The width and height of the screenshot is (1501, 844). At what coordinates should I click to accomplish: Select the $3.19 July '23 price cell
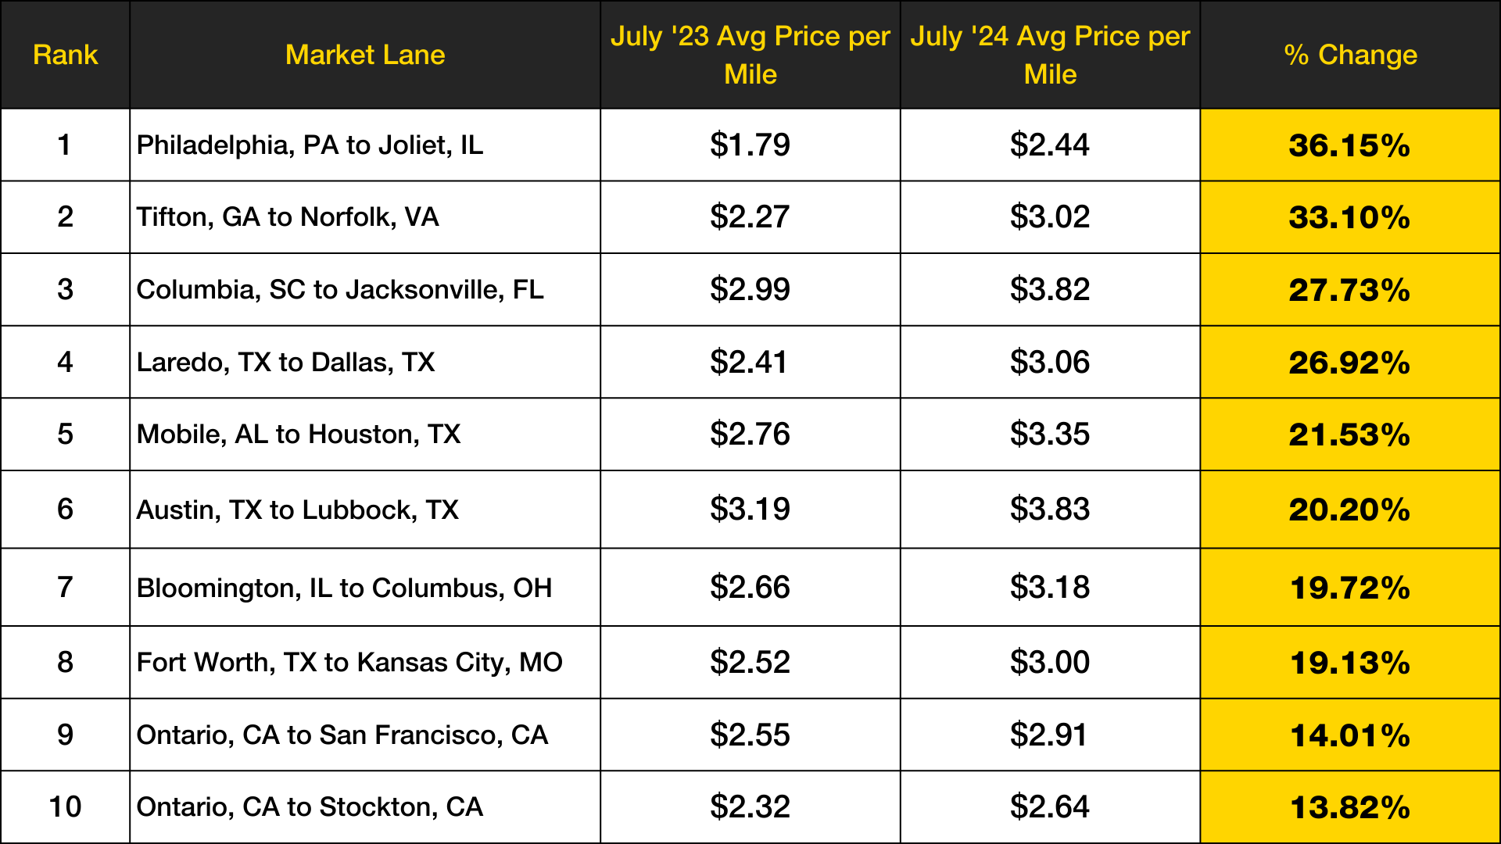pos(750,510)
